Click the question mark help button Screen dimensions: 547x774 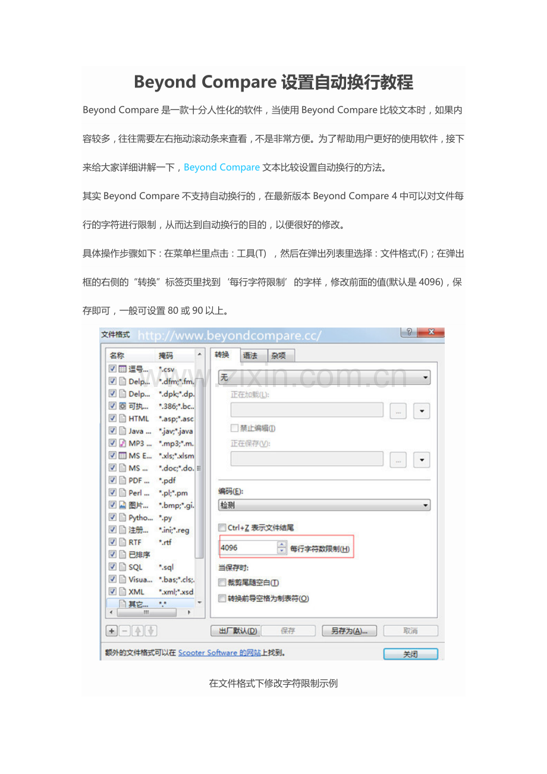(x=408, y=332)
